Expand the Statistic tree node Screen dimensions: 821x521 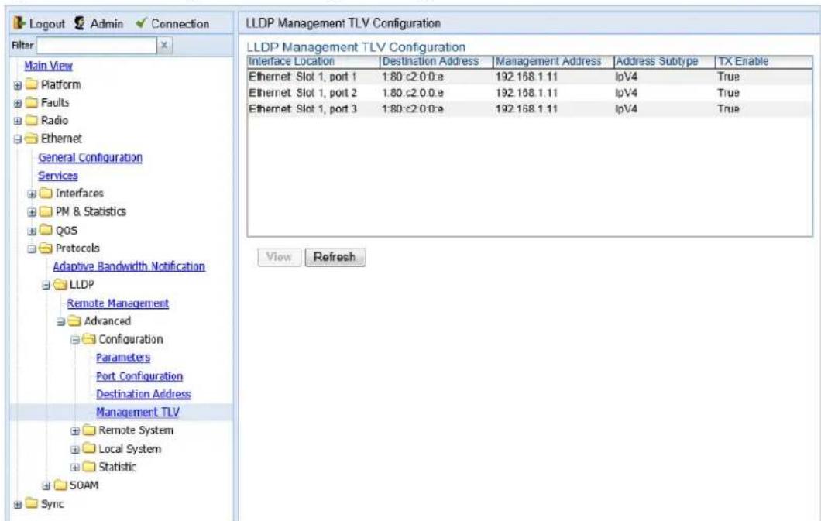click(75, 468)
